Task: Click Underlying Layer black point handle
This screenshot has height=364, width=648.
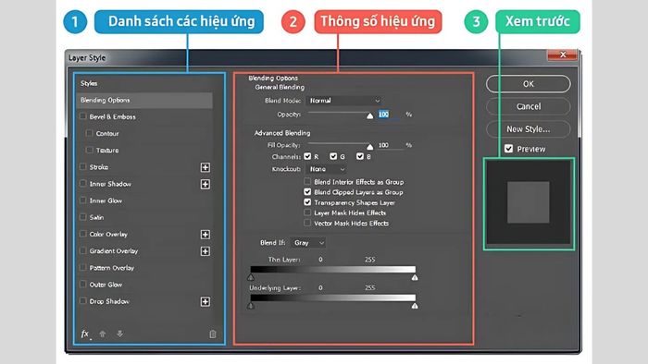Action: (x=251, y=306)
